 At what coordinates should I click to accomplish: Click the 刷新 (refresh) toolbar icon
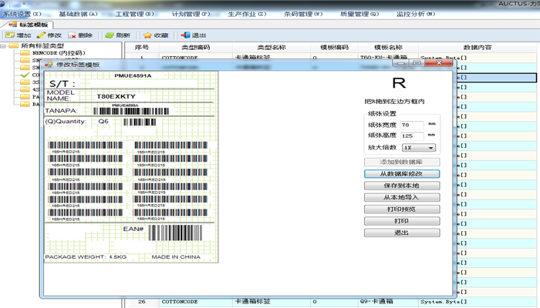(110, 35)
